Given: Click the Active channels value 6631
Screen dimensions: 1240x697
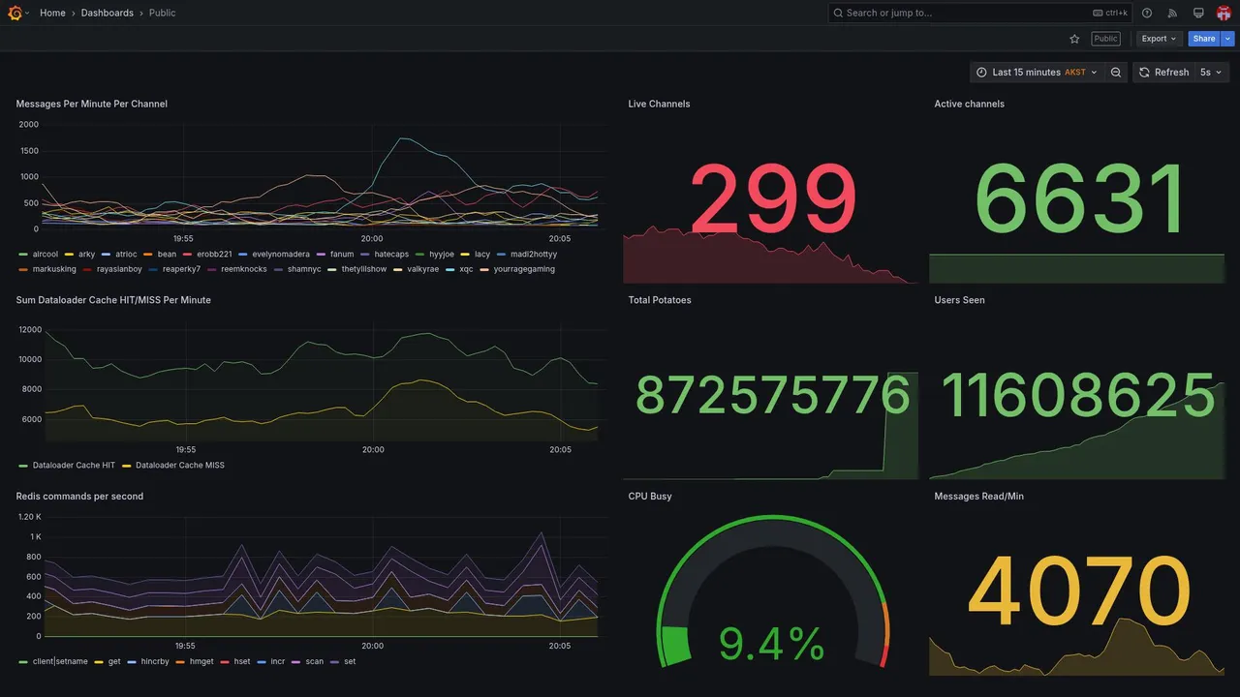Looking at the screenshot, I should pyautogui.click(x=1079, y=200).
